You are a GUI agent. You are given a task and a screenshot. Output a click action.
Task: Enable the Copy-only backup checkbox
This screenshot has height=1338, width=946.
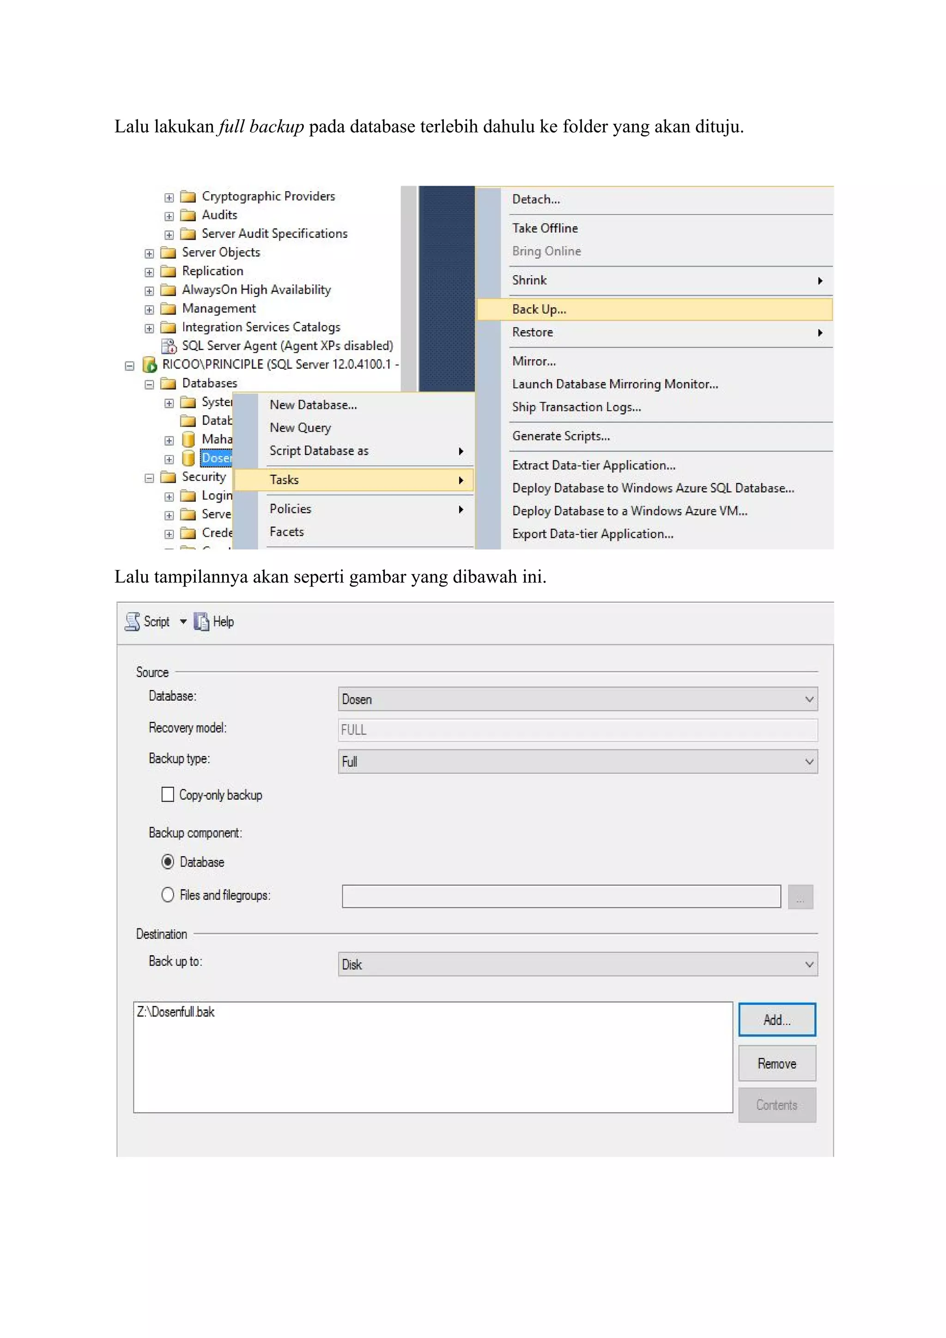tap(167, 794)
